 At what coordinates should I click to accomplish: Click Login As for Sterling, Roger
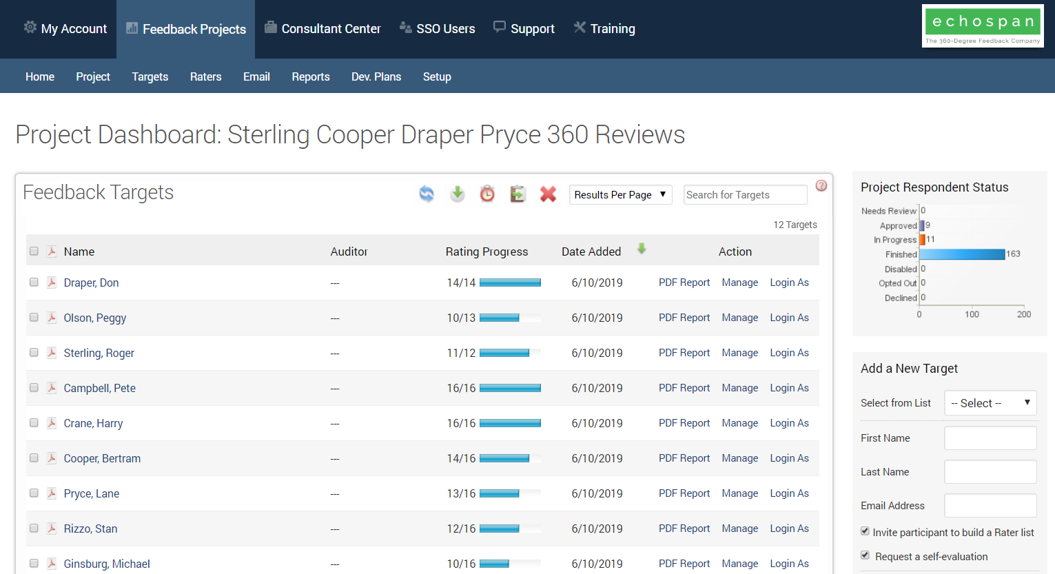(790, 353)
